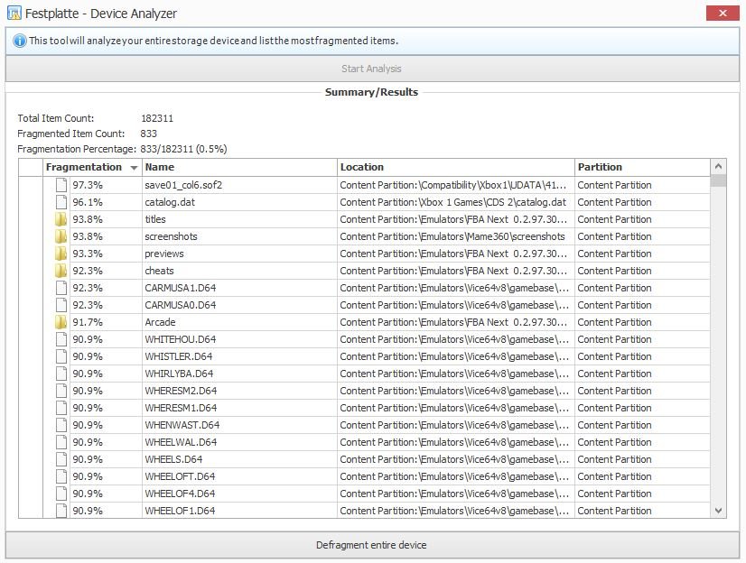Click the file icon for WHERESM1.D64
Image resolution: width=746 pixels, height=563 pixels.
coord(61,408)
